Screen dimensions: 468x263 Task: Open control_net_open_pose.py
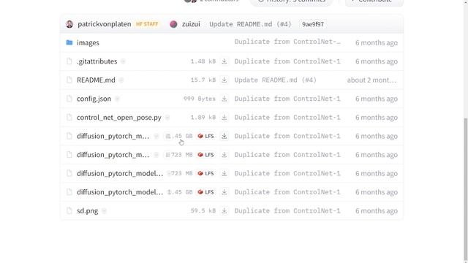click(x=118, y=118)
